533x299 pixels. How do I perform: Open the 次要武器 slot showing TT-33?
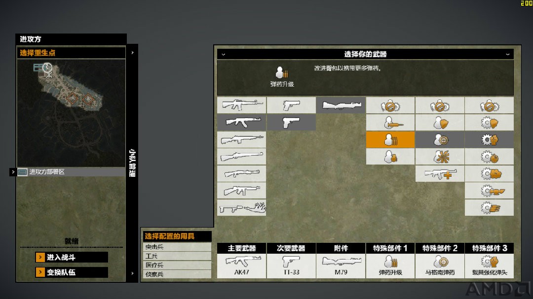click(291, 266)
